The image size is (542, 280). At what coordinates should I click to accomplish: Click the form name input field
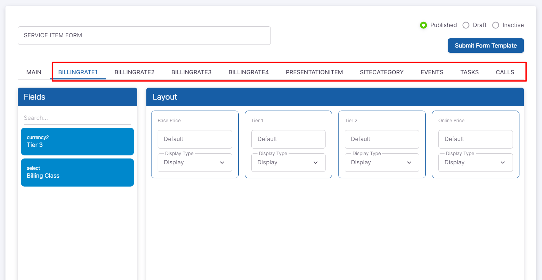pos(144,36)
